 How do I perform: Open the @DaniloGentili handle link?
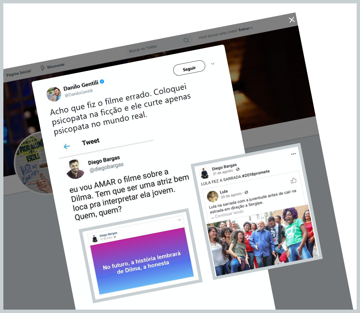click(x=79, y=93)
